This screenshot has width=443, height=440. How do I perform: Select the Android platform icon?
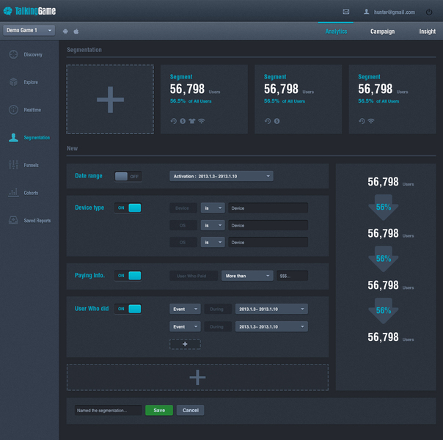(x=65, y=31)
